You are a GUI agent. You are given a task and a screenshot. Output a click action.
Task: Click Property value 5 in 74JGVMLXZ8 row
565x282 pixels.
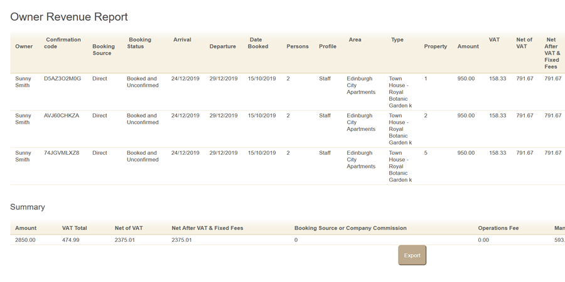tap(426, 153)
